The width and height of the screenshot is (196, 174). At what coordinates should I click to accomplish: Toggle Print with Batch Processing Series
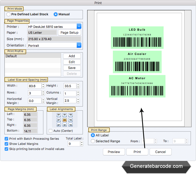tap(6, 139)
